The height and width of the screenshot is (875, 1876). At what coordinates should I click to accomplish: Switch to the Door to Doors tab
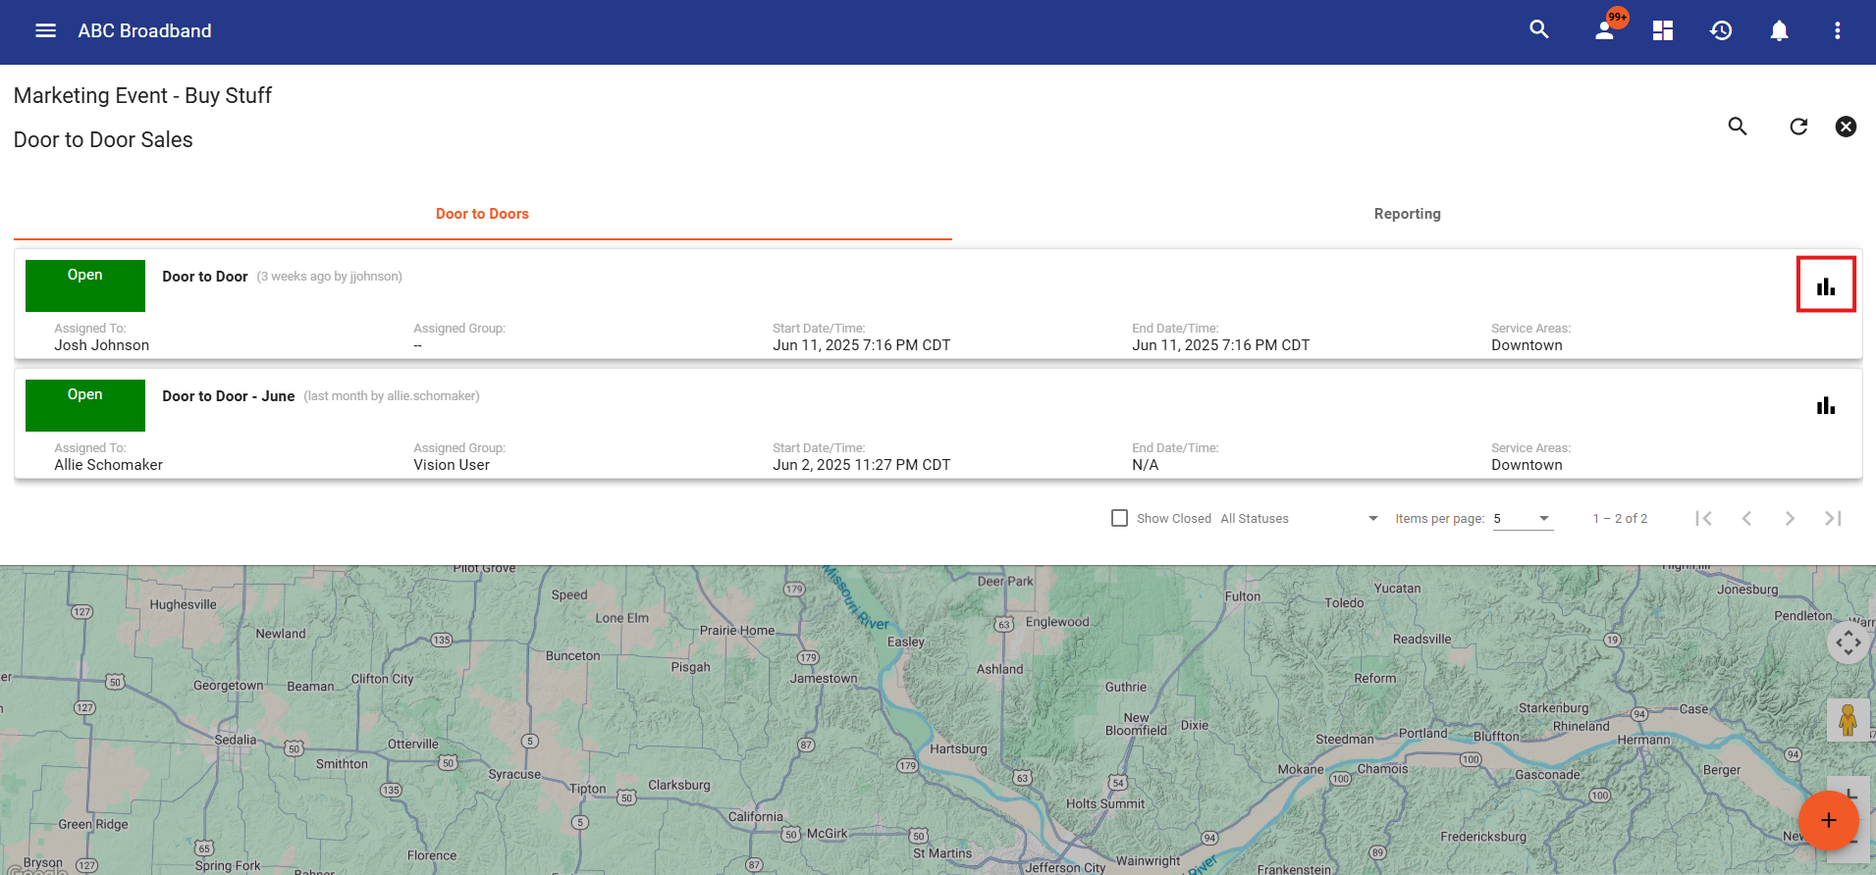pos(482,214)
